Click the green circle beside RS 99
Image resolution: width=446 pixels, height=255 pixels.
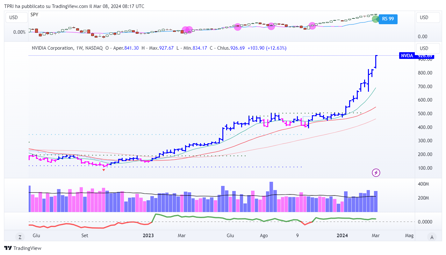click(376, 19)
